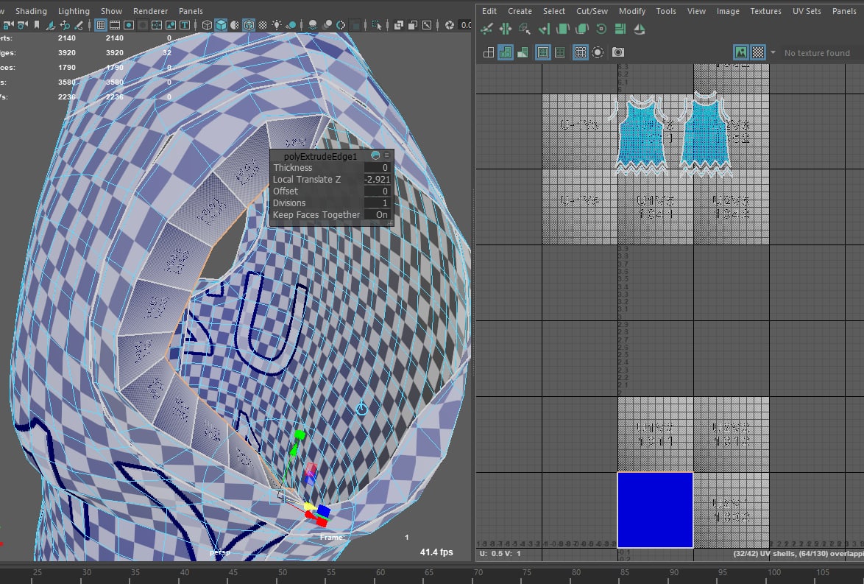Viewport: 864px width, 584px height.
Task: Switch viewport to Wireframe display
Action: click(x=208, y=25)
